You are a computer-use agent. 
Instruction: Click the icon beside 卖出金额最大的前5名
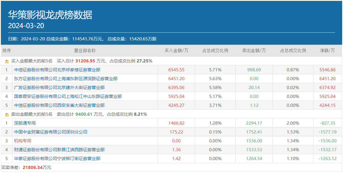click(7, 114)
